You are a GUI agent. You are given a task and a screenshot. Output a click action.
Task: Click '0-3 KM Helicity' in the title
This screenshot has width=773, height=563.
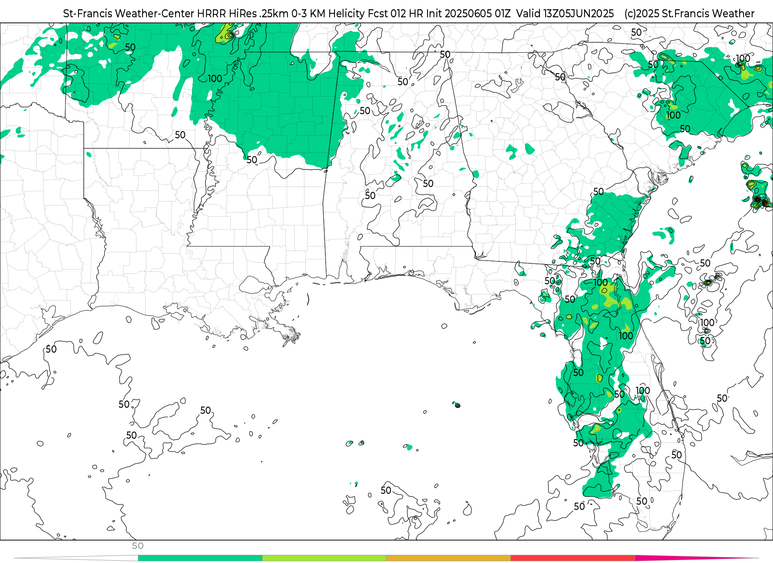coord(328,14)
